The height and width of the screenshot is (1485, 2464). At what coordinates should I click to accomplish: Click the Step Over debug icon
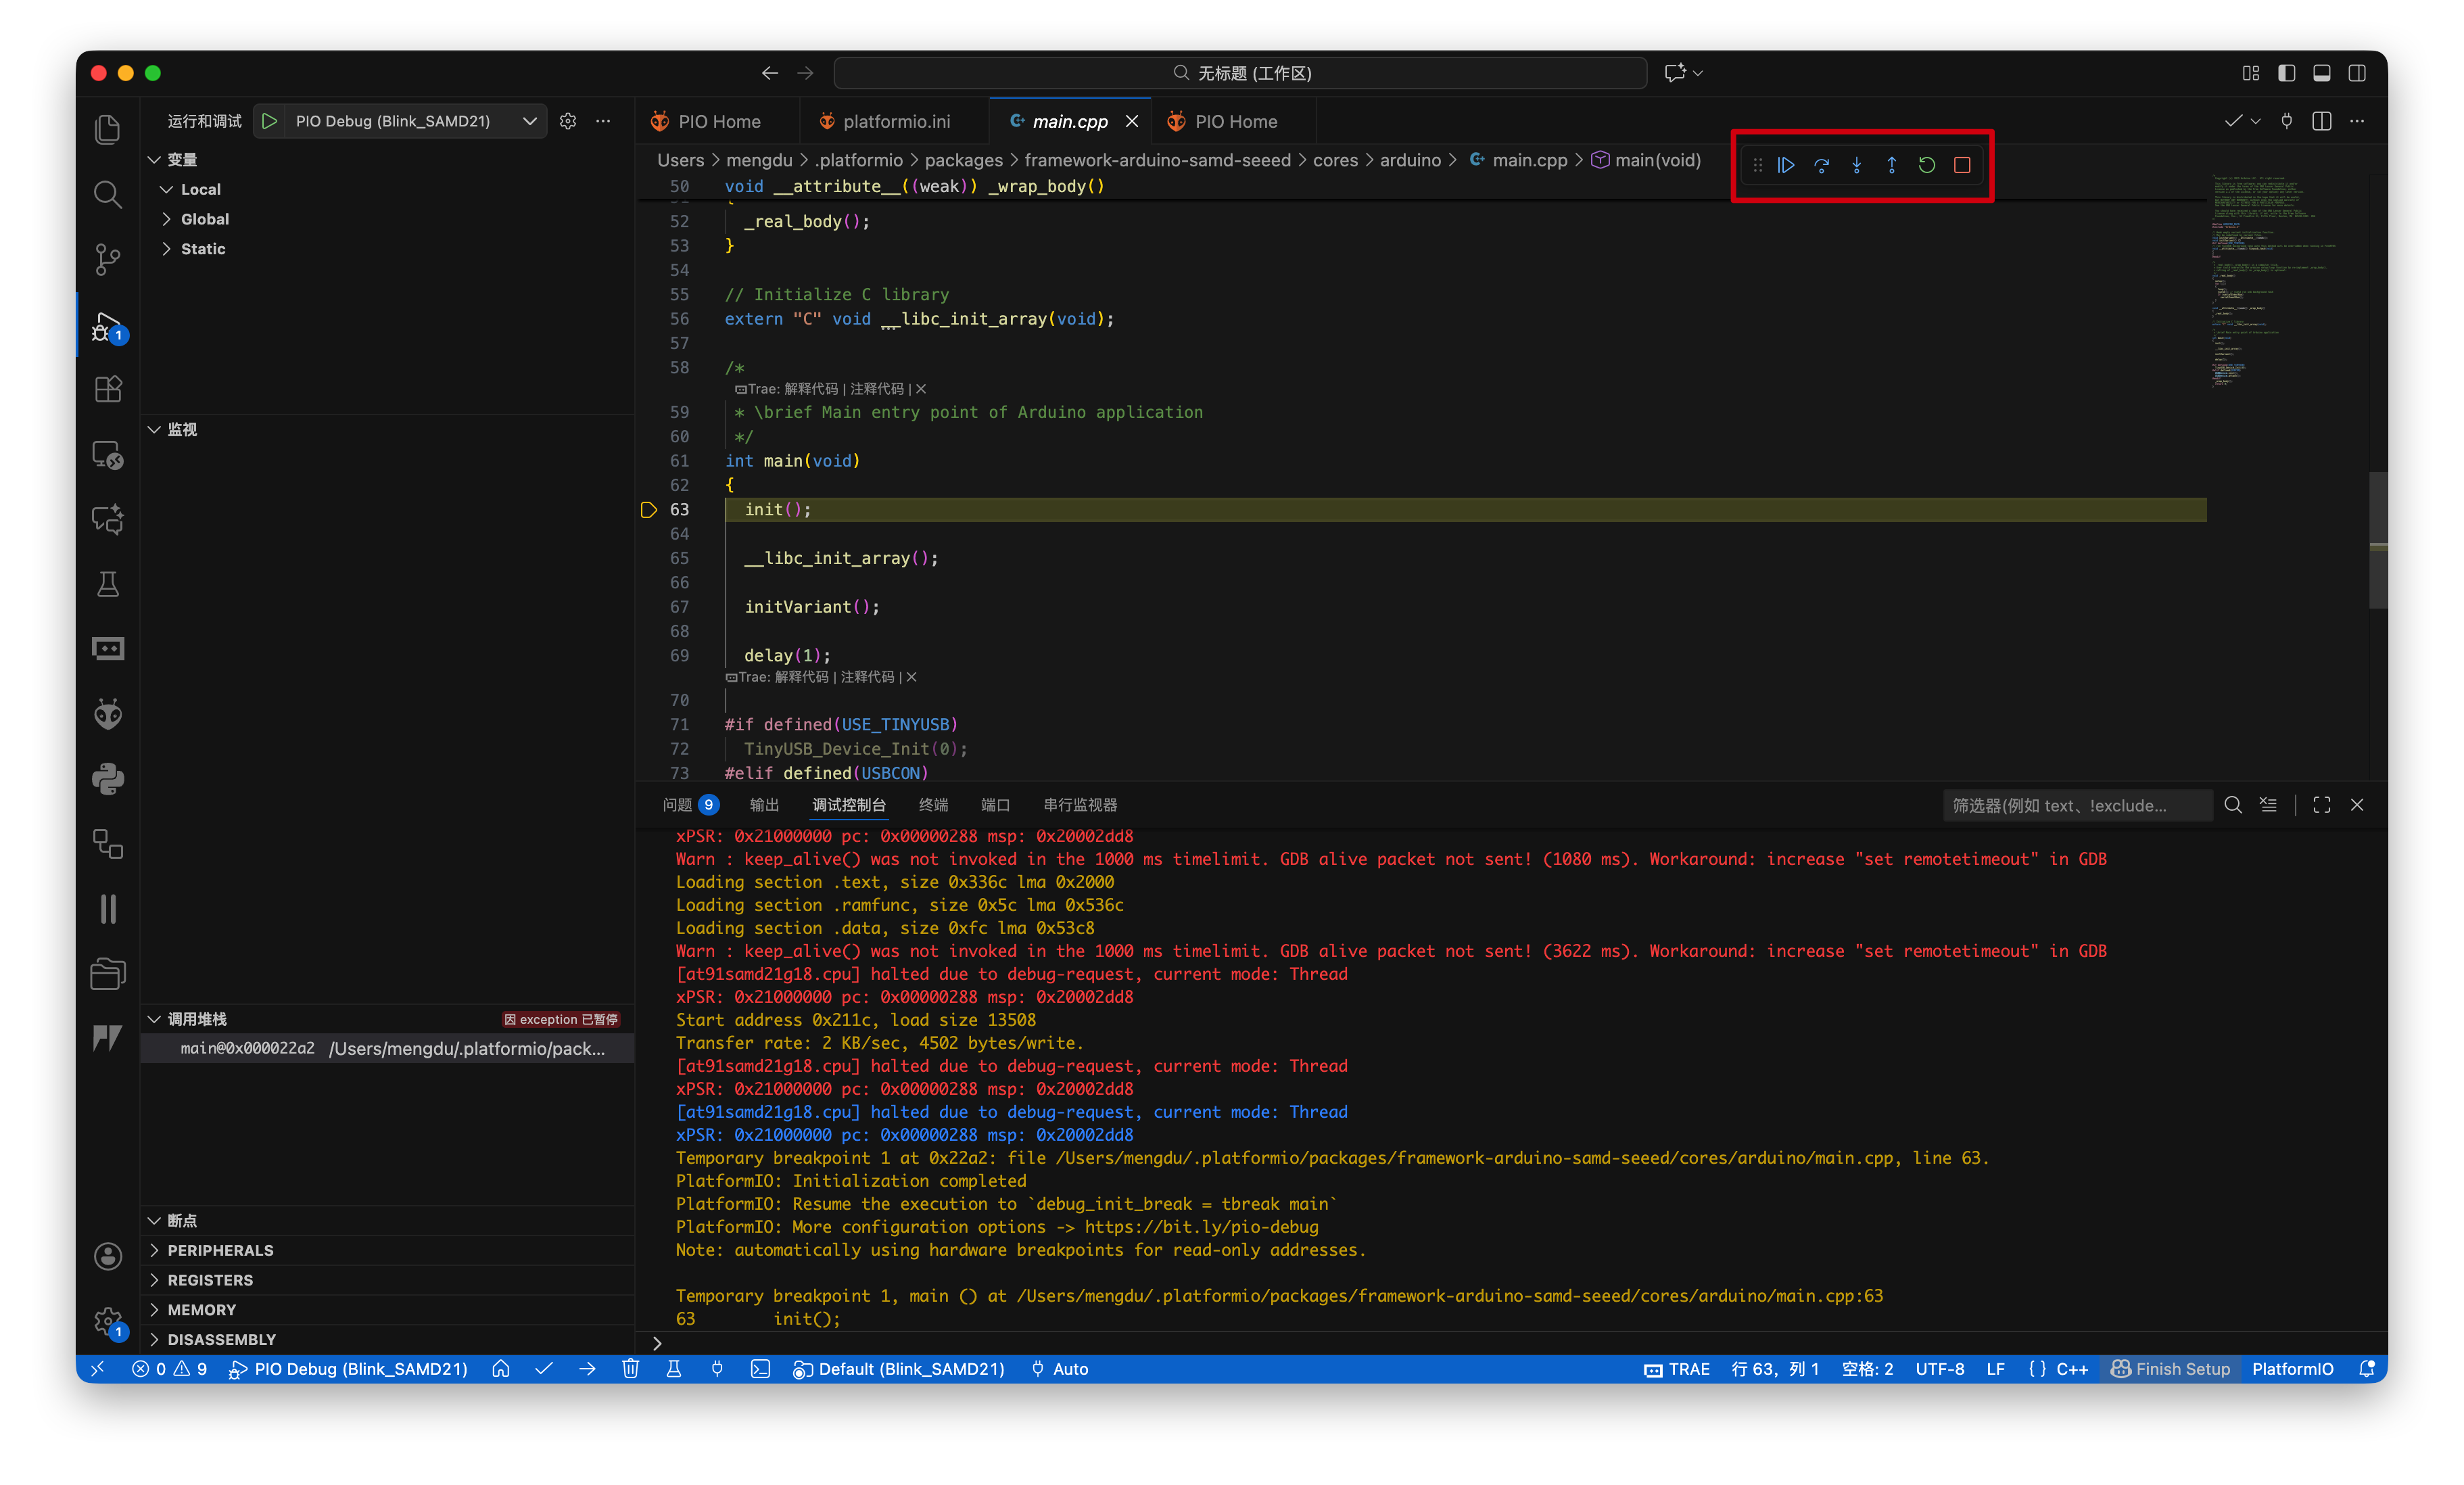(1821, 165)
